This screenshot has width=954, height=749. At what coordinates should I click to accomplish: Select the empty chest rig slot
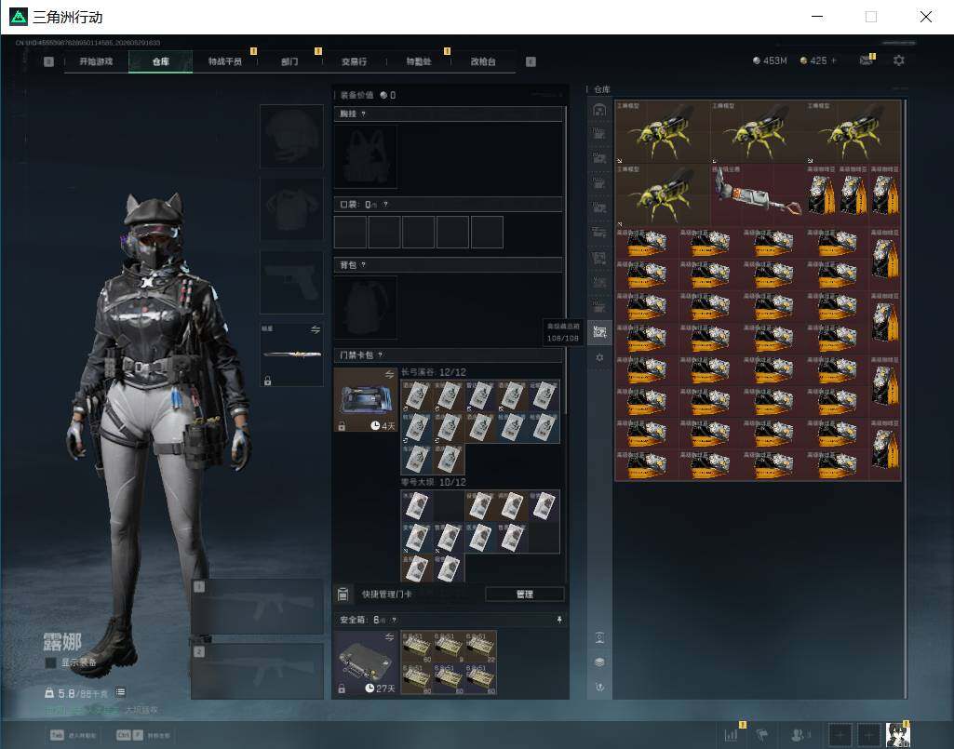pos(366,156)
